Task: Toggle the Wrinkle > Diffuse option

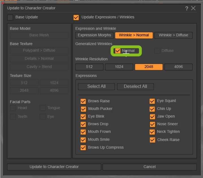Action: [x=173, y=35]
